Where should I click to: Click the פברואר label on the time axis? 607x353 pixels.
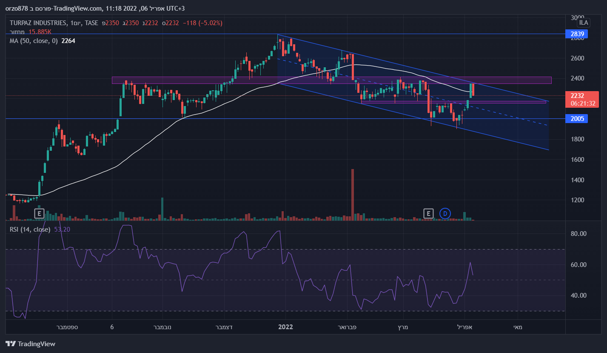[x=347, y=327]
